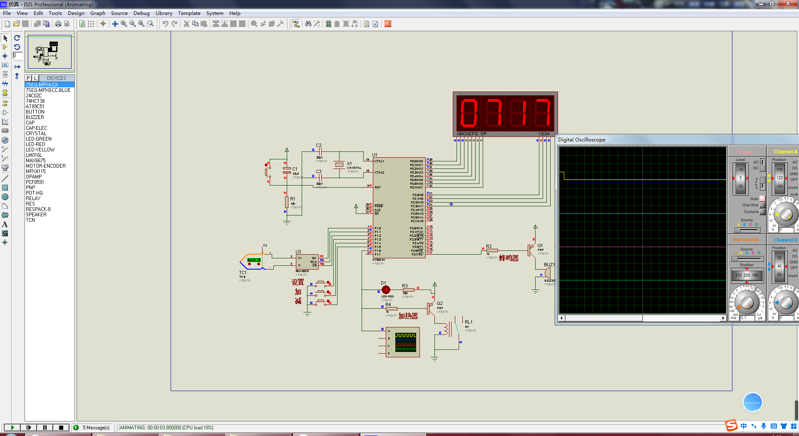799x436 pixels.
Task: Click the Print icon in toolbar
Action: coord(58,24)
